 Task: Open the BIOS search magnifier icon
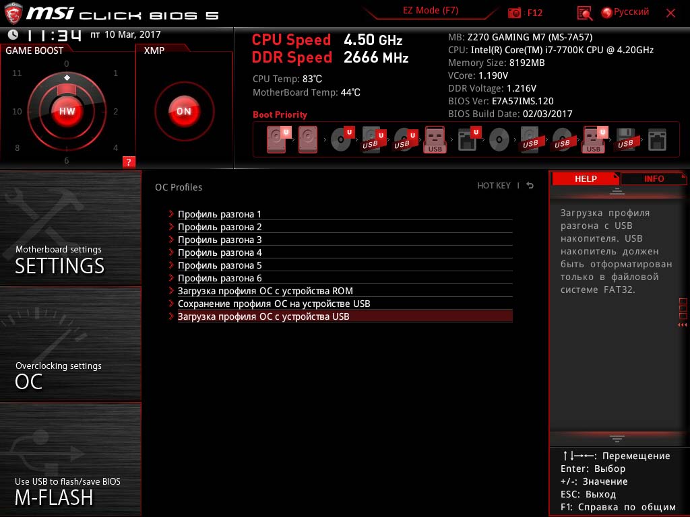pos(584,13)
